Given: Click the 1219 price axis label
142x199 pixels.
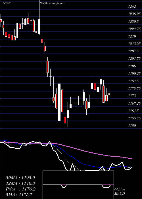Looking at the screenshot, I should (x=132, y=36).
